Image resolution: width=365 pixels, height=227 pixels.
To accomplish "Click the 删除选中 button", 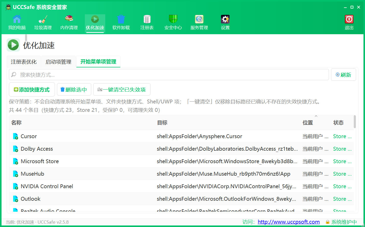I will pos(74,89).
